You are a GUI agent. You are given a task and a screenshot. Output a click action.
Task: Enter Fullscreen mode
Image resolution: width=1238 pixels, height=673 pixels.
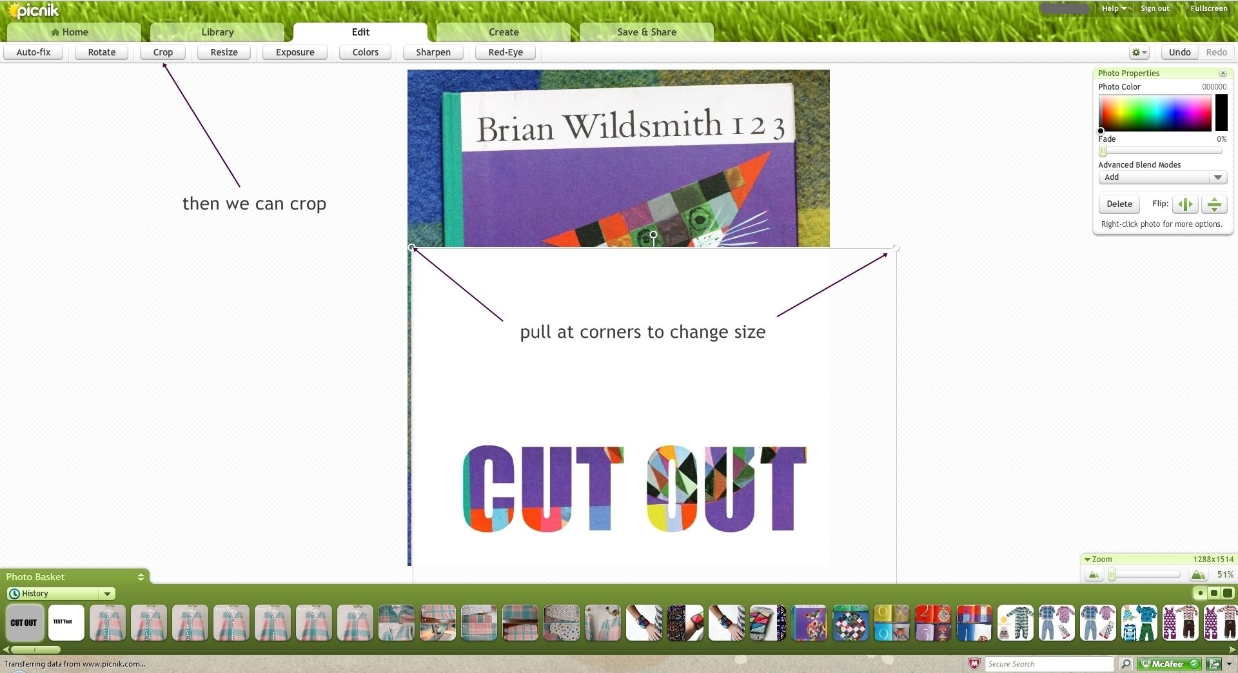click(1209, 8)
